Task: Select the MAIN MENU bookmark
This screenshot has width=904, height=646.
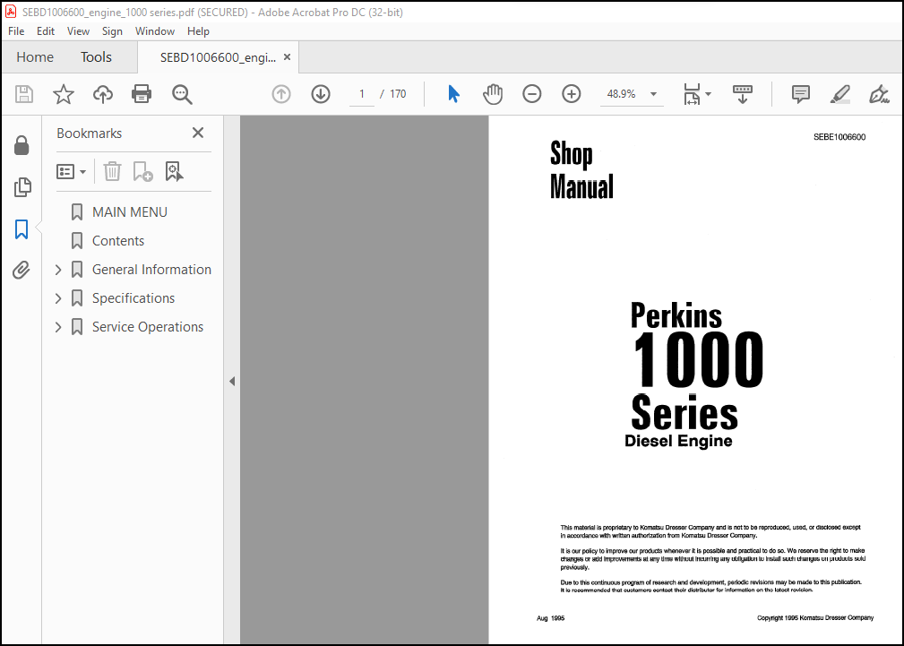Action: click(x=130, y=212)
